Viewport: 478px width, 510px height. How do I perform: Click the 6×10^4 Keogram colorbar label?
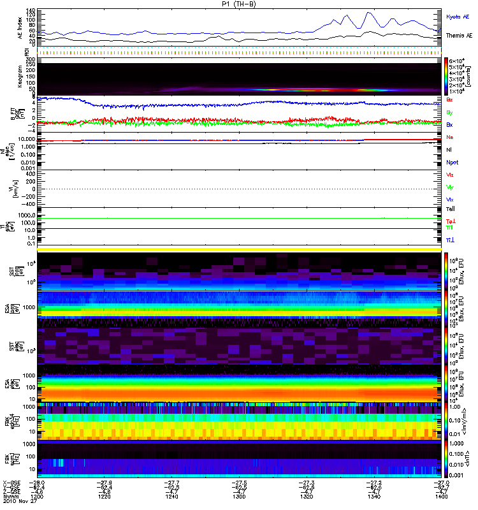(x=457, y=61)
